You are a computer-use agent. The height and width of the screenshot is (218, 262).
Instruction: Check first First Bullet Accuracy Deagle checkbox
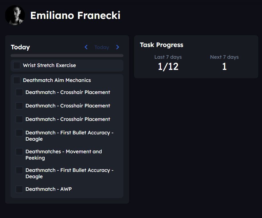[19, 133]
